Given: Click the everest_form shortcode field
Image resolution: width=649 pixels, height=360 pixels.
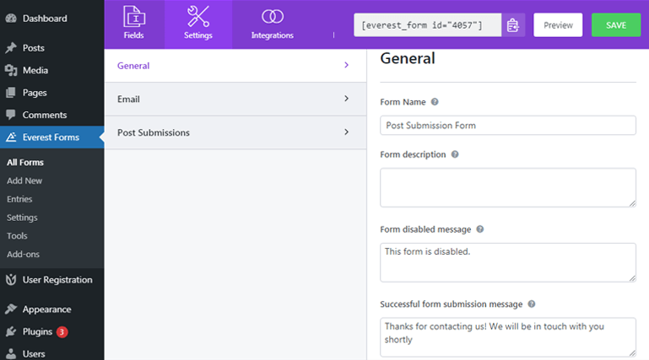Looking at the screenshot, I should pyautogui.click(x=428, y=25).
